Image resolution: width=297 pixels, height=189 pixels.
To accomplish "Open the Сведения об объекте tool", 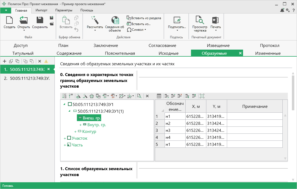I will pyautogui.click(x=115, y=23).
